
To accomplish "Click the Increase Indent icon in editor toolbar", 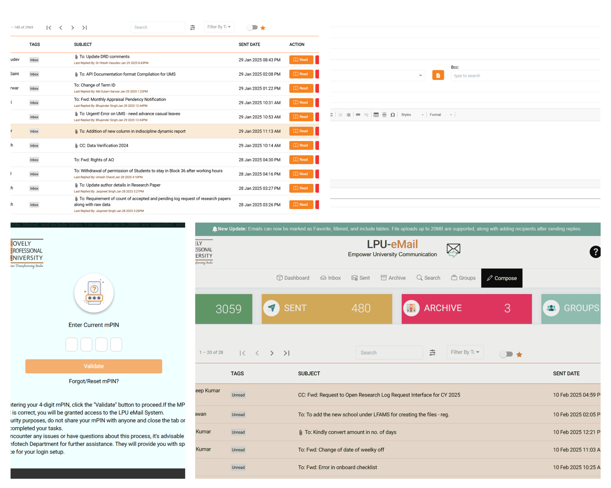I will (348, 115).
